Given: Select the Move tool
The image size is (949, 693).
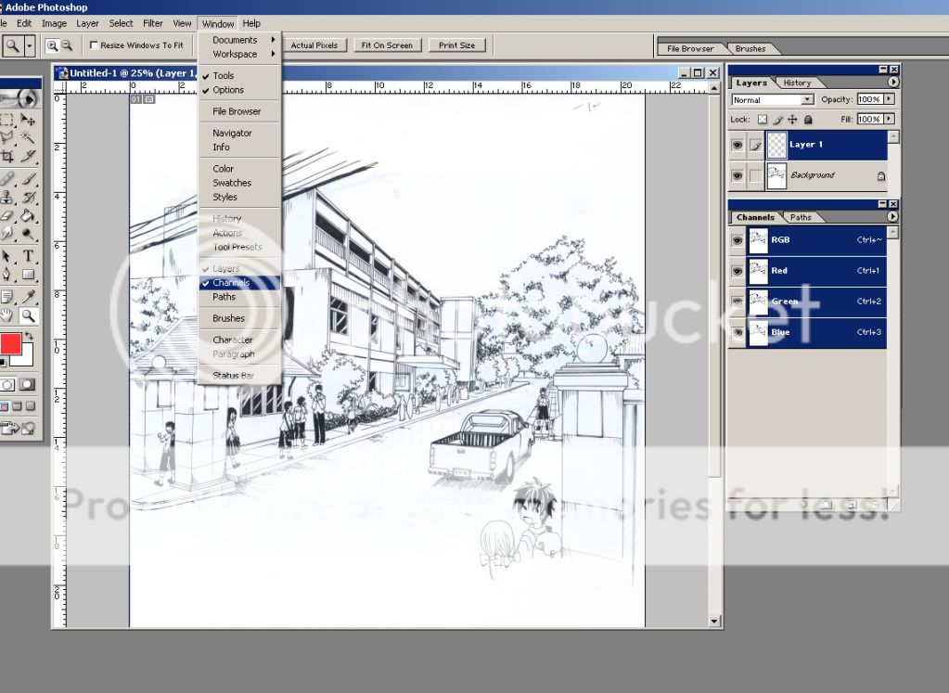Looking at the screenshot, I should tap(28, 120).
